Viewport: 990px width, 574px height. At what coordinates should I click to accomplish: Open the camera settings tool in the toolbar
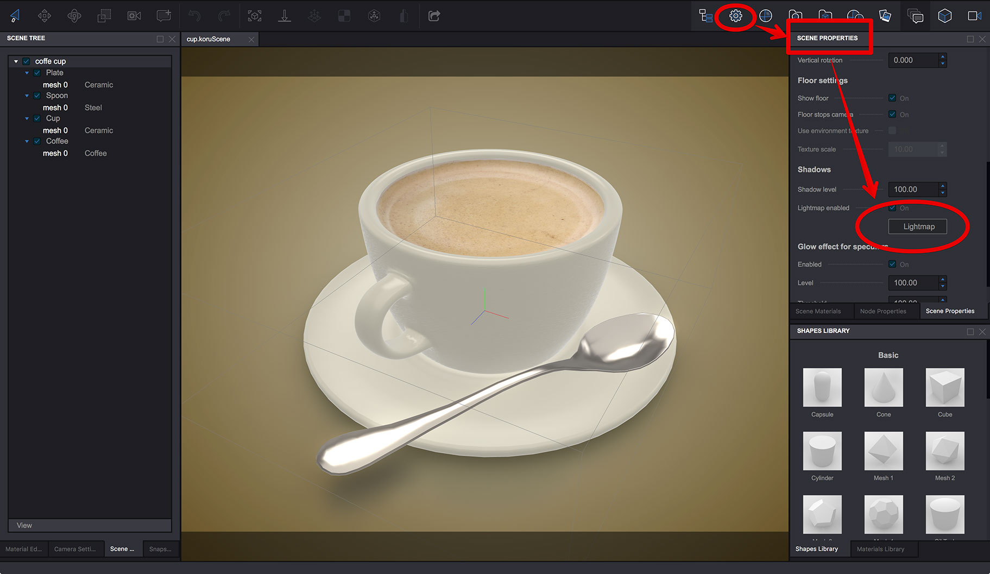pos(134,15)
